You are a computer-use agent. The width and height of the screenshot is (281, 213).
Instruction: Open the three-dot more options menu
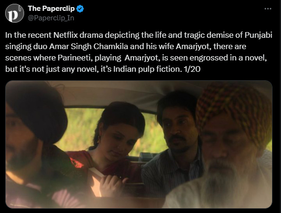click(x=268, y=9)
